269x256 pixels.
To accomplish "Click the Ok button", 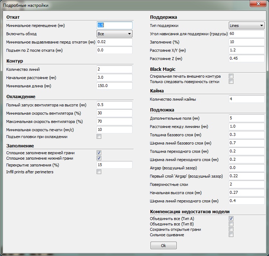I will click(x=163, y=245).
